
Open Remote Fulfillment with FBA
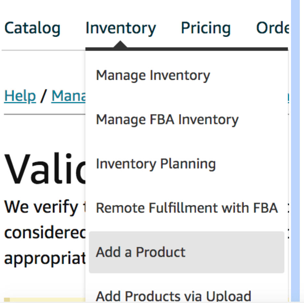coord(187,208)
